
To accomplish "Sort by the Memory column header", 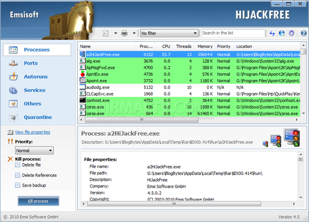I will [x=204, y=47].
